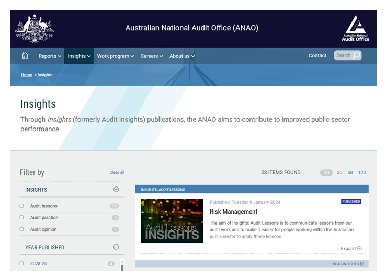
Task: Click the year filter list scrollbar
Action: point(122,267)
